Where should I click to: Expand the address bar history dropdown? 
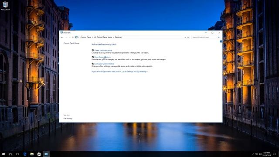pyautogui.click(x=185, y=38)
